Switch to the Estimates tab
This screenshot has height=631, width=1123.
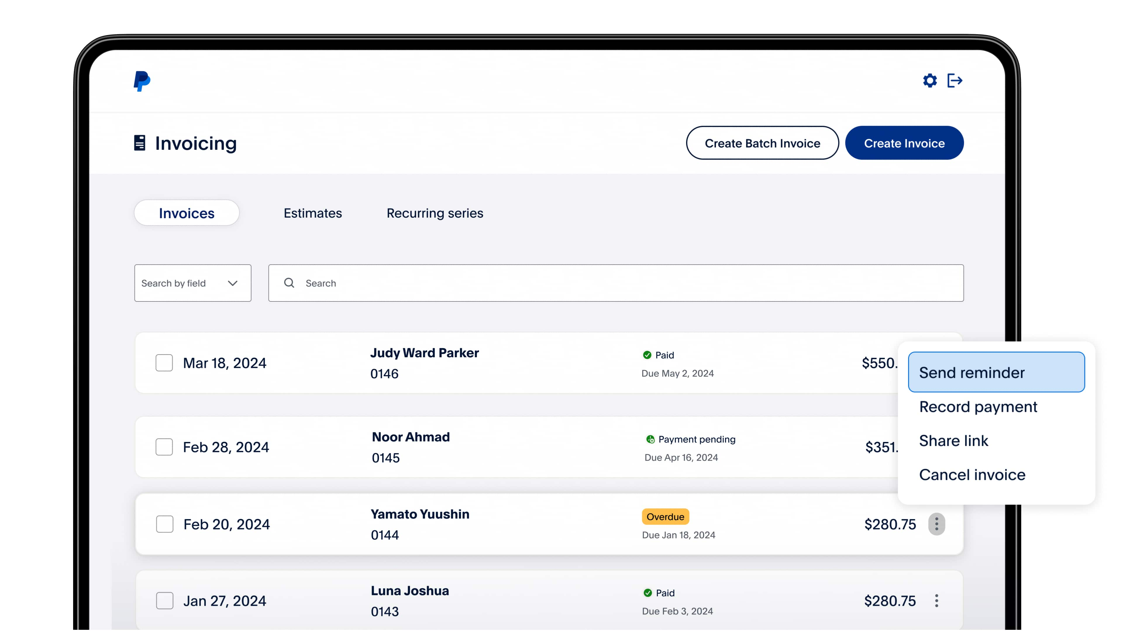[x=313, y=213]
